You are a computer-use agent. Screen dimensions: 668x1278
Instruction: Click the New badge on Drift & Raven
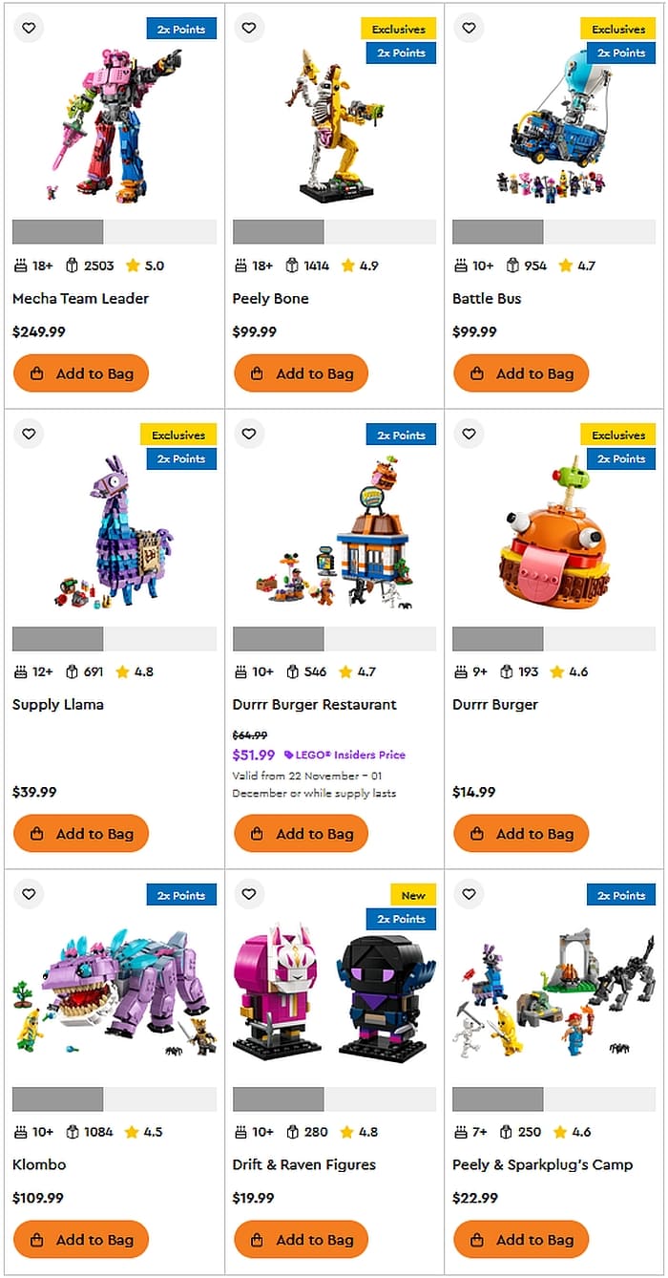[x=413, y=896]
